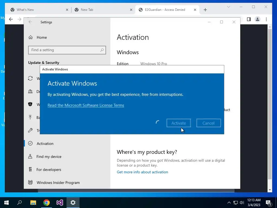Open File Explorer from the taskbar

[x=33, y=203]
